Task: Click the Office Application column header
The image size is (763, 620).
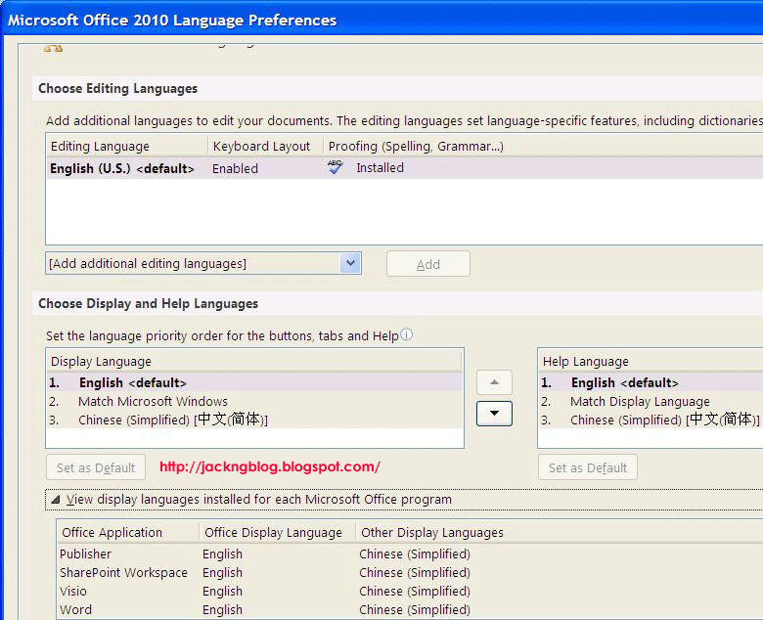Action: [128, 532]
